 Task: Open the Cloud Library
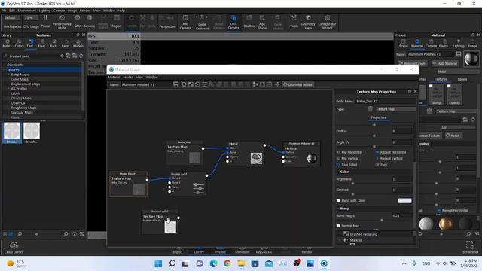(x=14, y=248)
